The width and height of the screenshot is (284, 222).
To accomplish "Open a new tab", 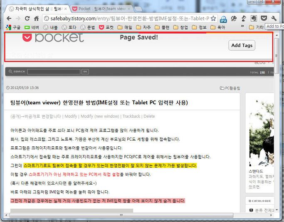I will [138, 9].
